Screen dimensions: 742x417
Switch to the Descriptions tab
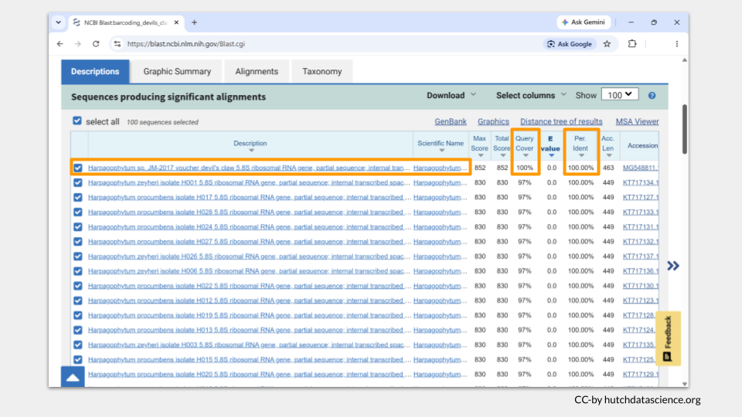point(95,71)
